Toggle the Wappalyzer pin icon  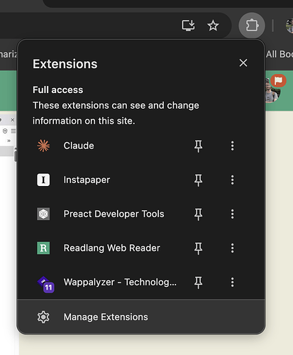tap(198, 283)
